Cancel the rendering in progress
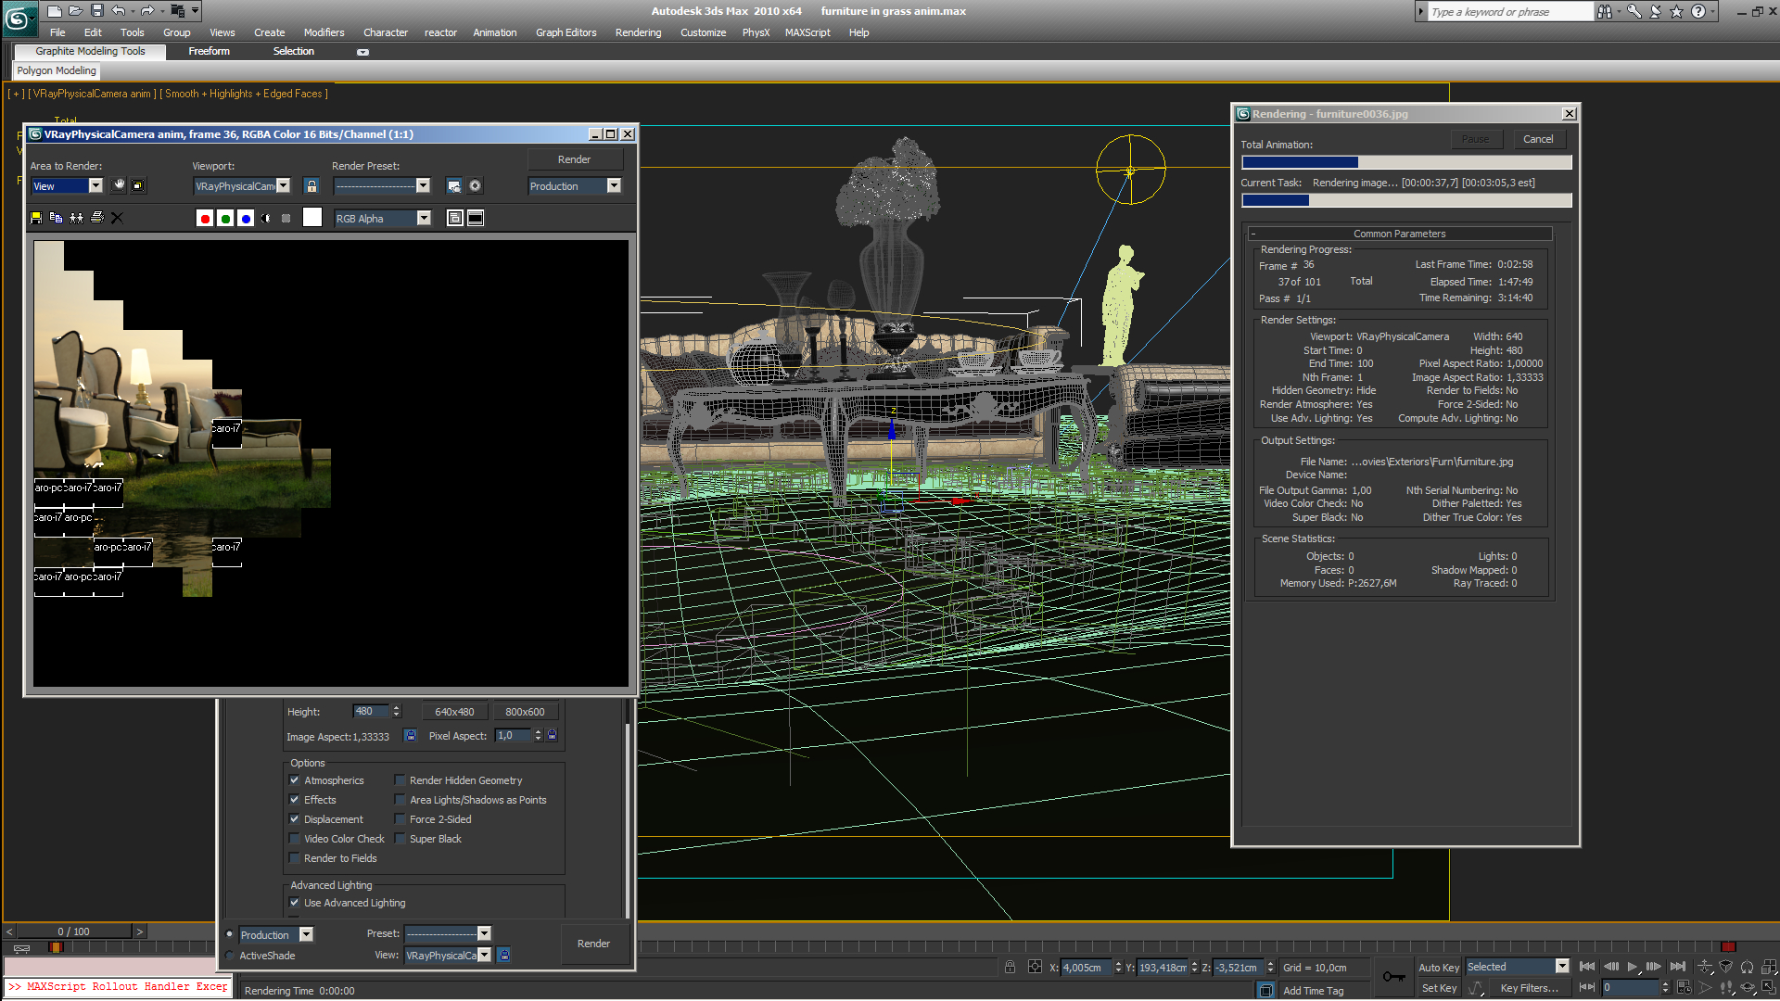This screenshot has width=1780, height=1001. [1538, 139]
